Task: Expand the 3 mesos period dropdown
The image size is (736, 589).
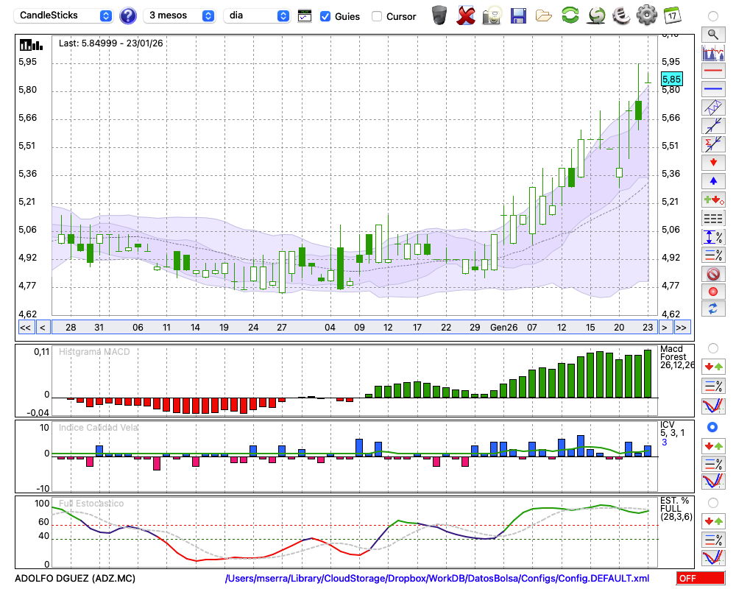Action: click(180, 15)
